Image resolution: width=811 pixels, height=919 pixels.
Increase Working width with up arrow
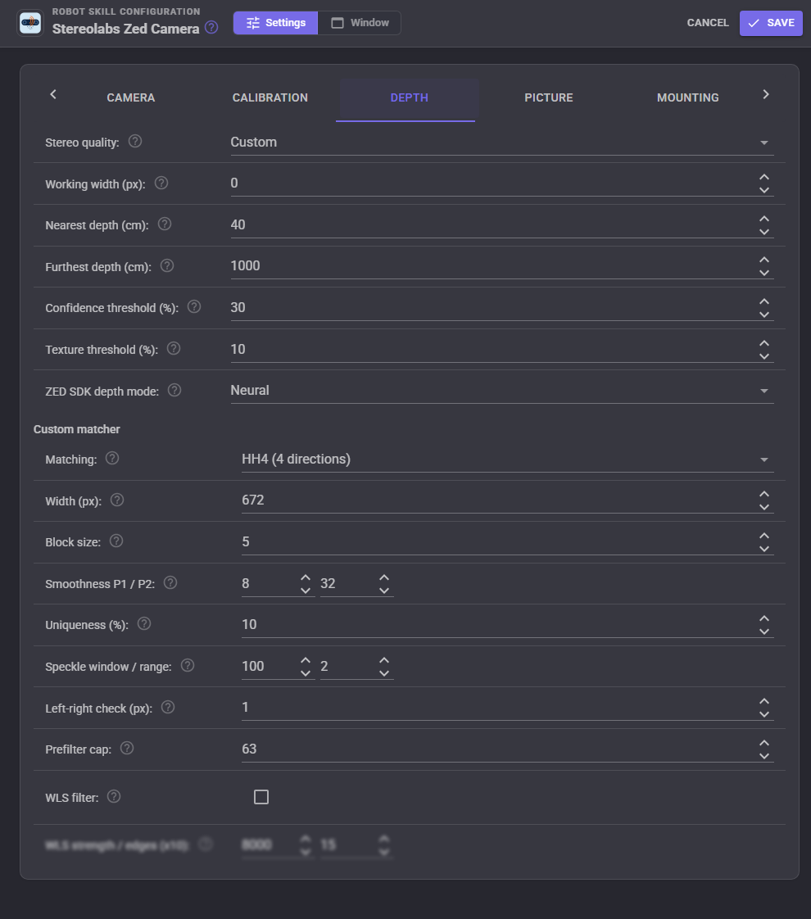pos(764,177)
